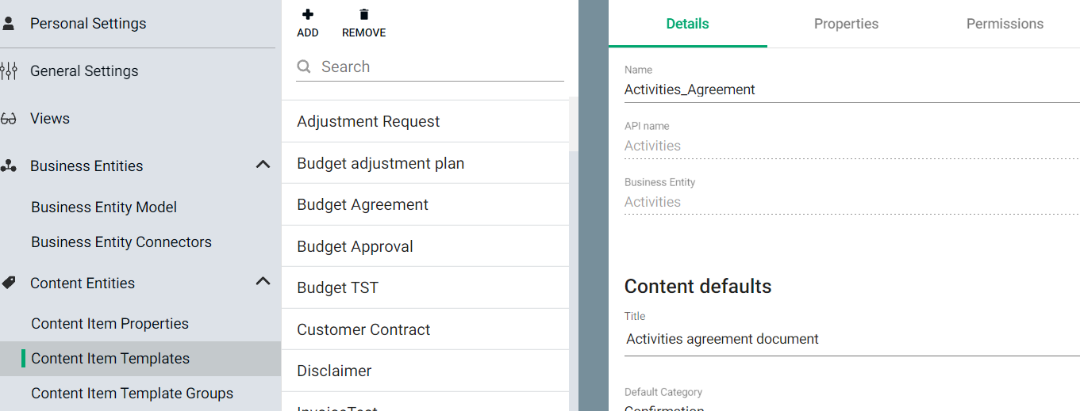Select the Details tab
This screenshot has width=1080, height=411.
(x=687, y=24)
